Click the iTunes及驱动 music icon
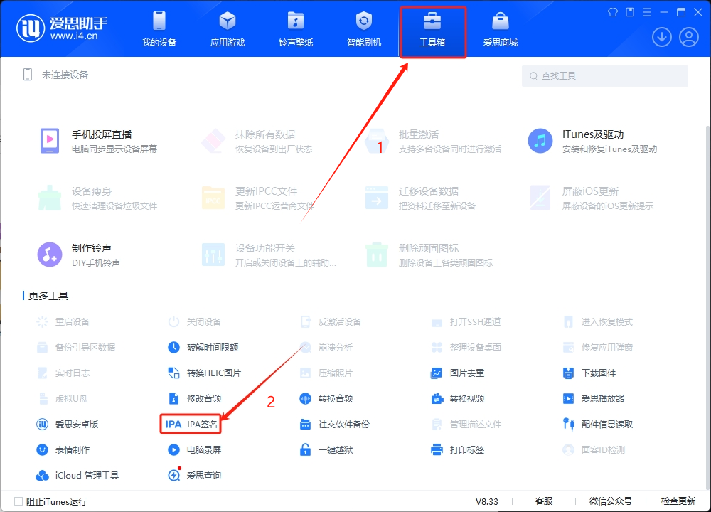 (x=540, y=141)
